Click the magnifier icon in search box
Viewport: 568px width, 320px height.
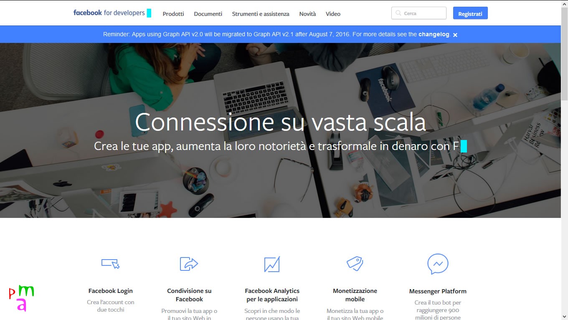click(398, 13)
